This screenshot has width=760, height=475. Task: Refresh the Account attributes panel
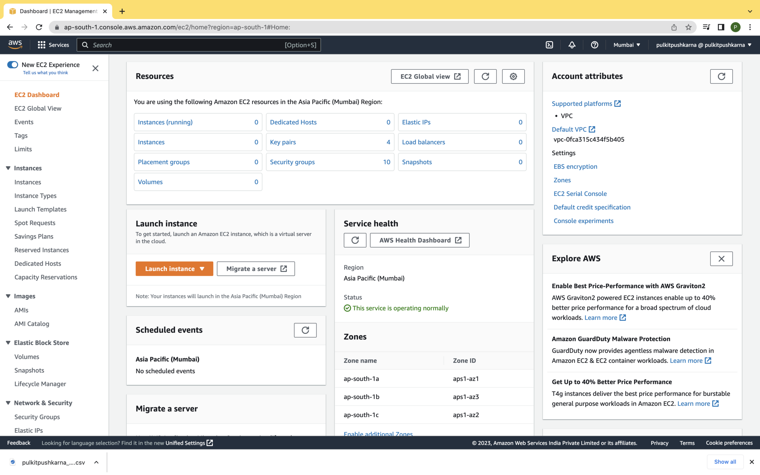[721, 76]
